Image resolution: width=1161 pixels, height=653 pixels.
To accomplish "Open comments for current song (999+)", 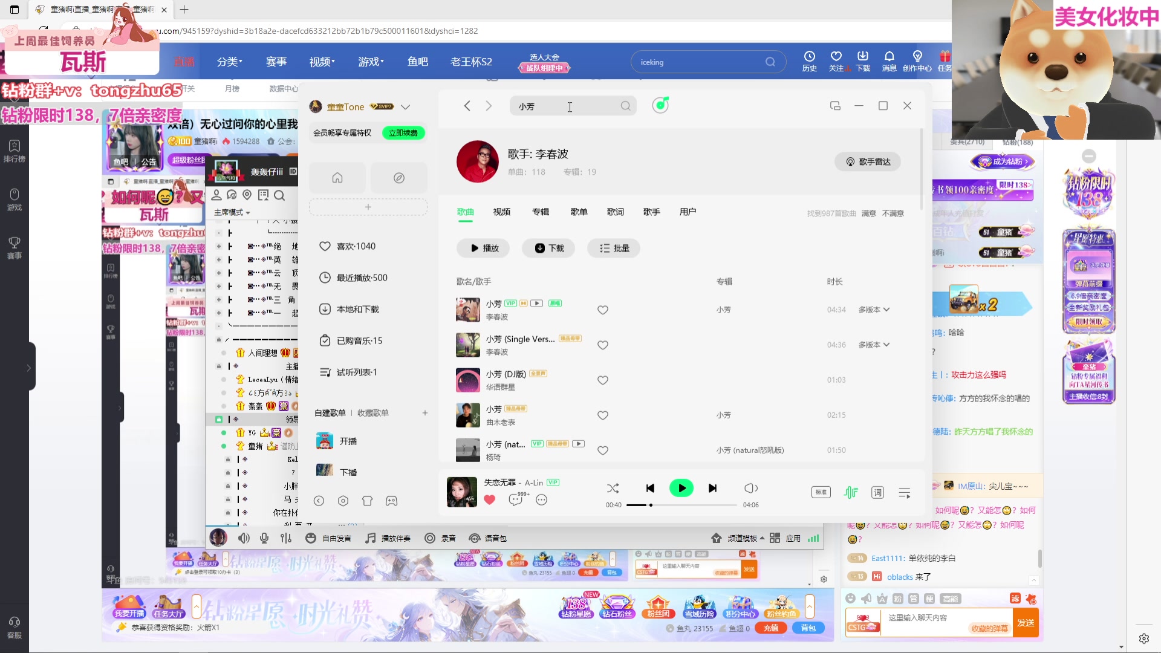I will (x=516, y=499).
